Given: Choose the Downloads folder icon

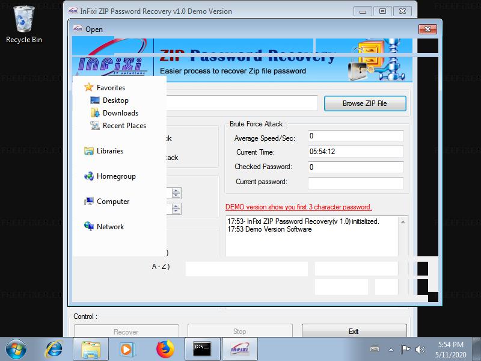Looking at the screenshot, I should (95, 113).
